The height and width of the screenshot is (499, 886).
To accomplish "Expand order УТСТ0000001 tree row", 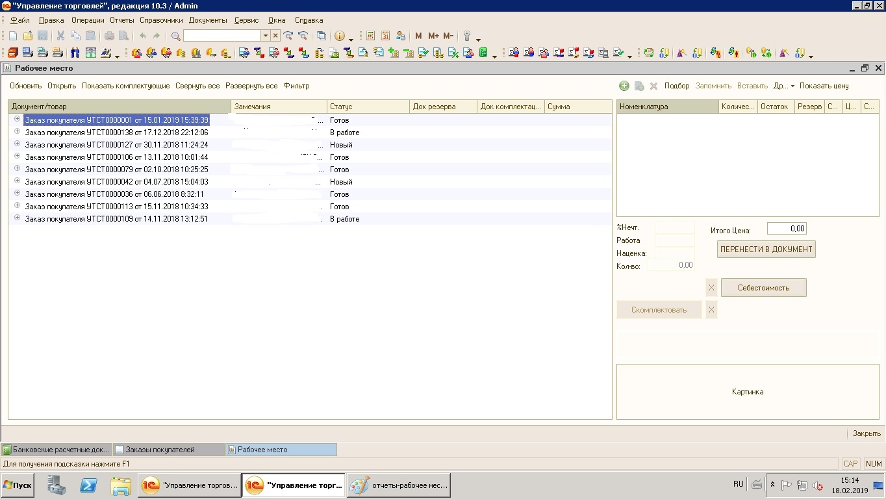I will [18, 120].
